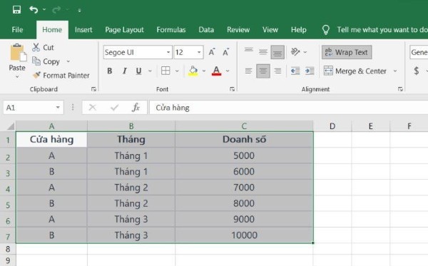Customize the Quick Access Toolbar

[x=79, y=11]
